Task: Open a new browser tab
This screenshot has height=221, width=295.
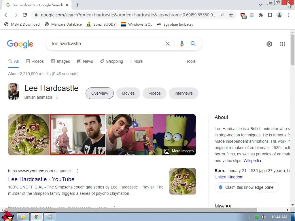Action: [x=78, y=5]
